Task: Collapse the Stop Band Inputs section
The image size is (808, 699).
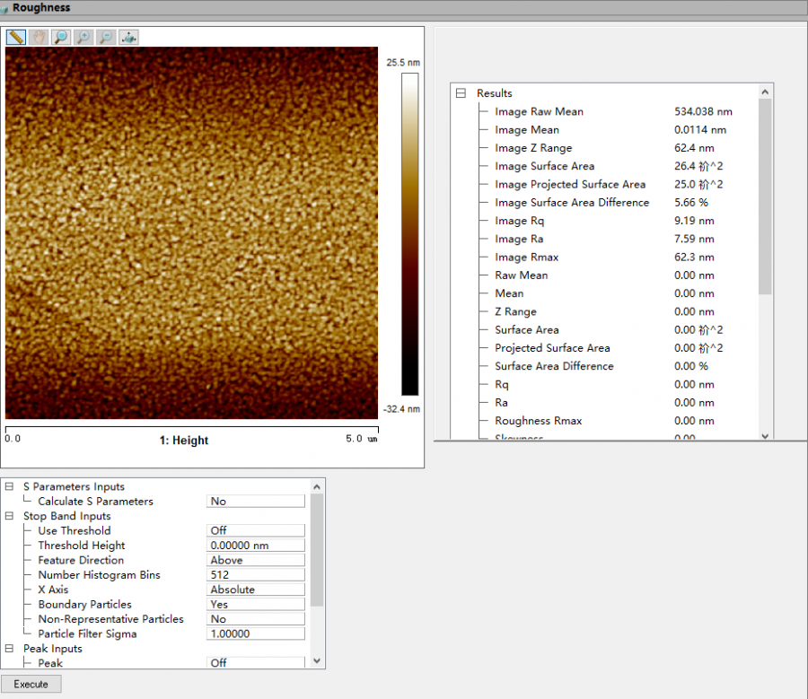Action: 10,516
